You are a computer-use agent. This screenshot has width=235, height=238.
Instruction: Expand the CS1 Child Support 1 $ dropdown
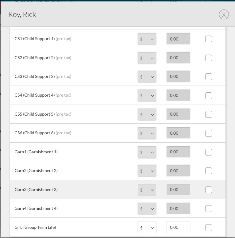coord(147,39)
